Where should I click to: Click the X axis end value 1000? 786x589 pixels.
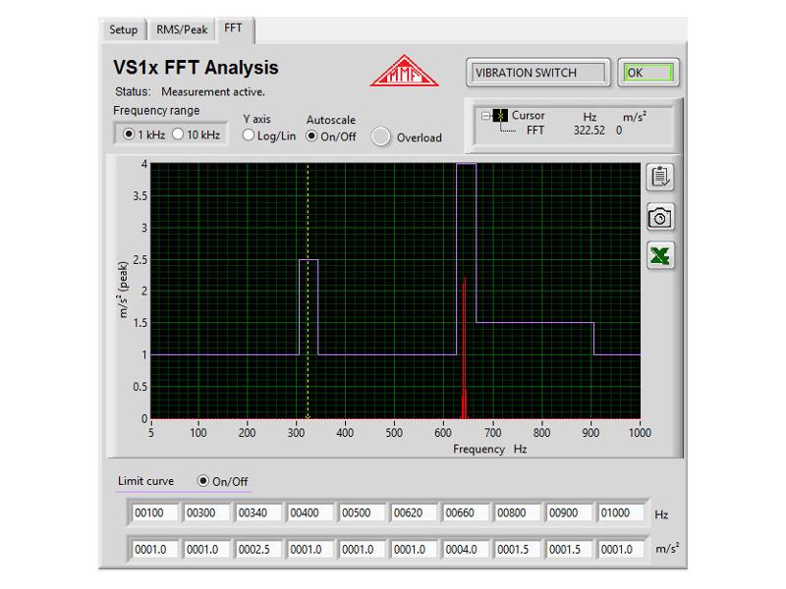[x=640, y=432]
